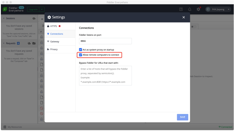
Task: Open the help question mark icon
Action: coord(181,9)
